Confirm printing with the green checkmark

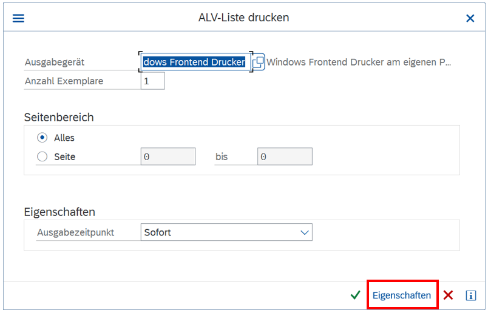[x=355, y=295]
